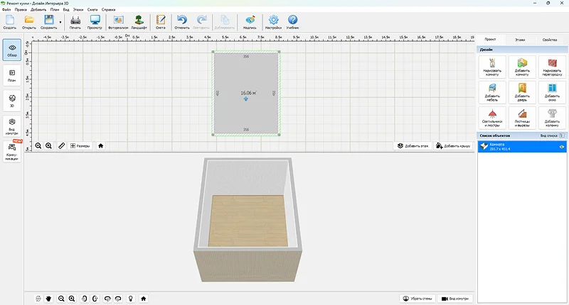Launch the Фотореализм render tool
Image resolution: width=569 pixels, height=305 pixels.
point(118,22)
